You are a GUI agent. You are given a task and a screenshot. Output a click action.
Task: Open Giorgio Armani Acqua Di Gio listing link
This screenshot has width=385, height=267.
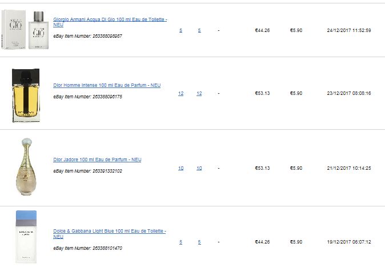point(110,22)
